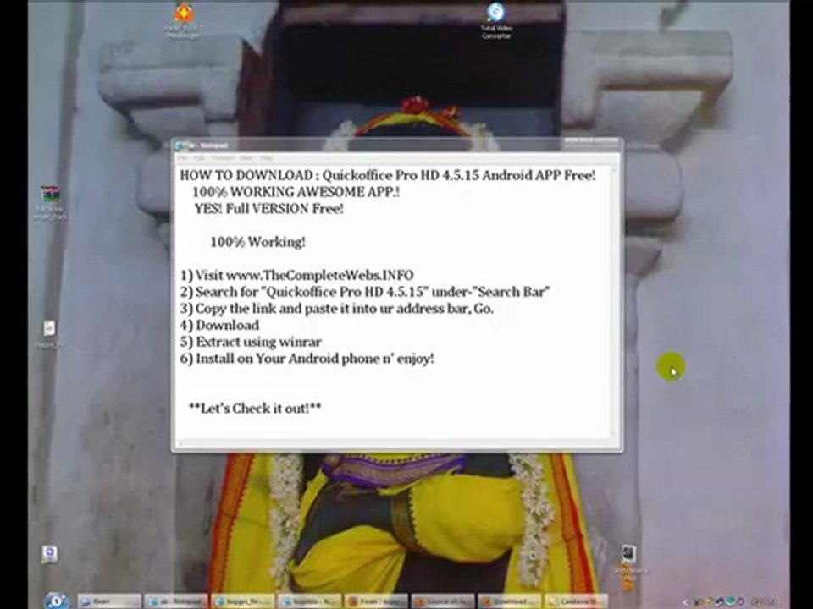Switch to the 'Source of' taskbar button
This screenshot has width=813, height=609.
tap(442, 601)
